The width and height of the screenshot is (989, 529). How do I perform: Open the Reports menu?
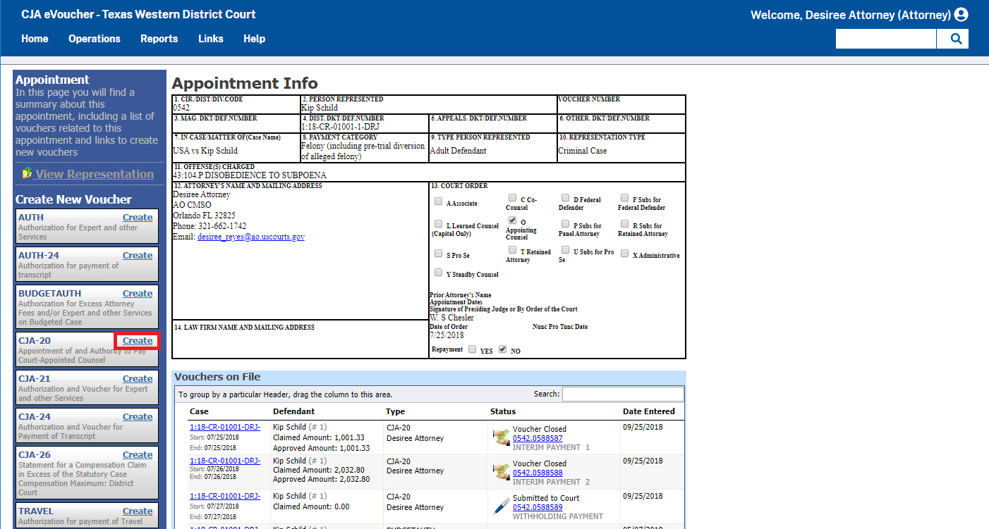[x=159, y=39]
